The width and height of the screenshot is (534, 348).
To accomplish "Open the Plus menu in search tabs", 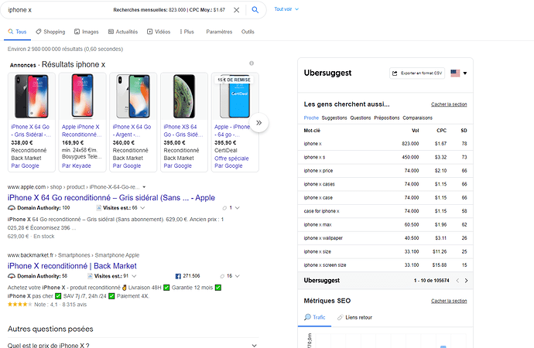I will (x=187, y=32).
